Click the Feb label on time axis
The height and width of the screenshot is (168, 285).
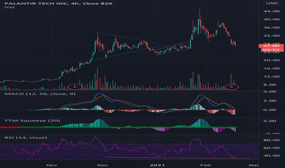pyautogui.click(x=205, y=165)
